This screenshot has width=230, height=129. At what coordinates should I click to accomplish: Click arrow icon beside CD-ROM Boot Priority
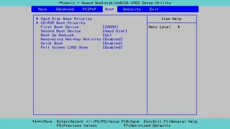[x=37, y=23]
